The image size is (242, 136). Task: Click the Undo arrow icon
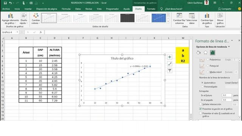tap(10, 3)
